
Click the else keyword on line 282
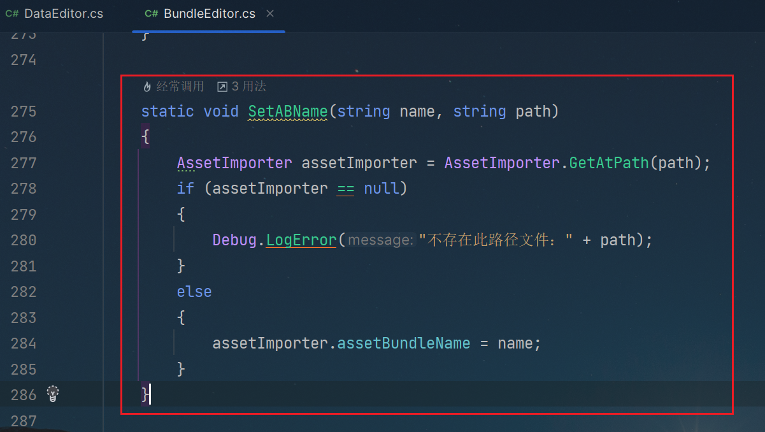(x=194, y=292)
